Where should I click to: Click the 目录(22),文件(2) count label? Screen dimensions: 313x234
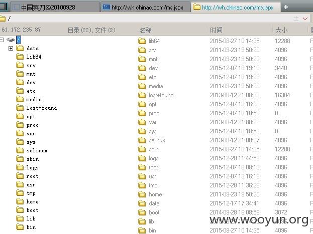91,30
